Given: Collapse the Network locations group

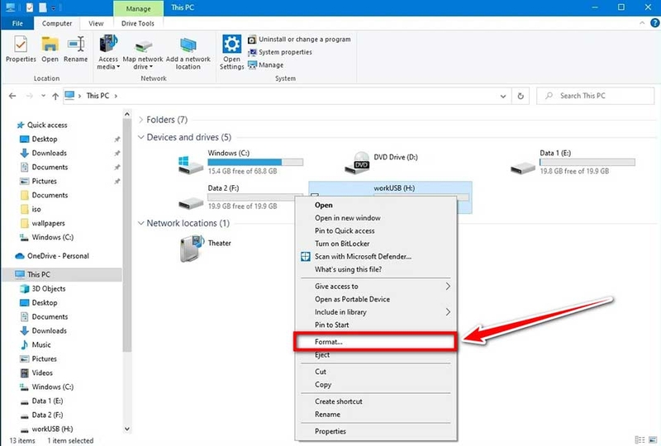Looking at the screenshot, I should pos(140,223).
